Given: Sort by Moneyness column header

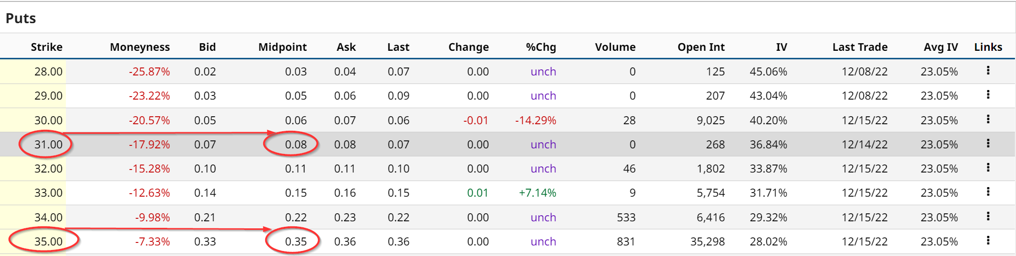Looking at the screenshot, I should pyautogui.click(x=139, y=47).
